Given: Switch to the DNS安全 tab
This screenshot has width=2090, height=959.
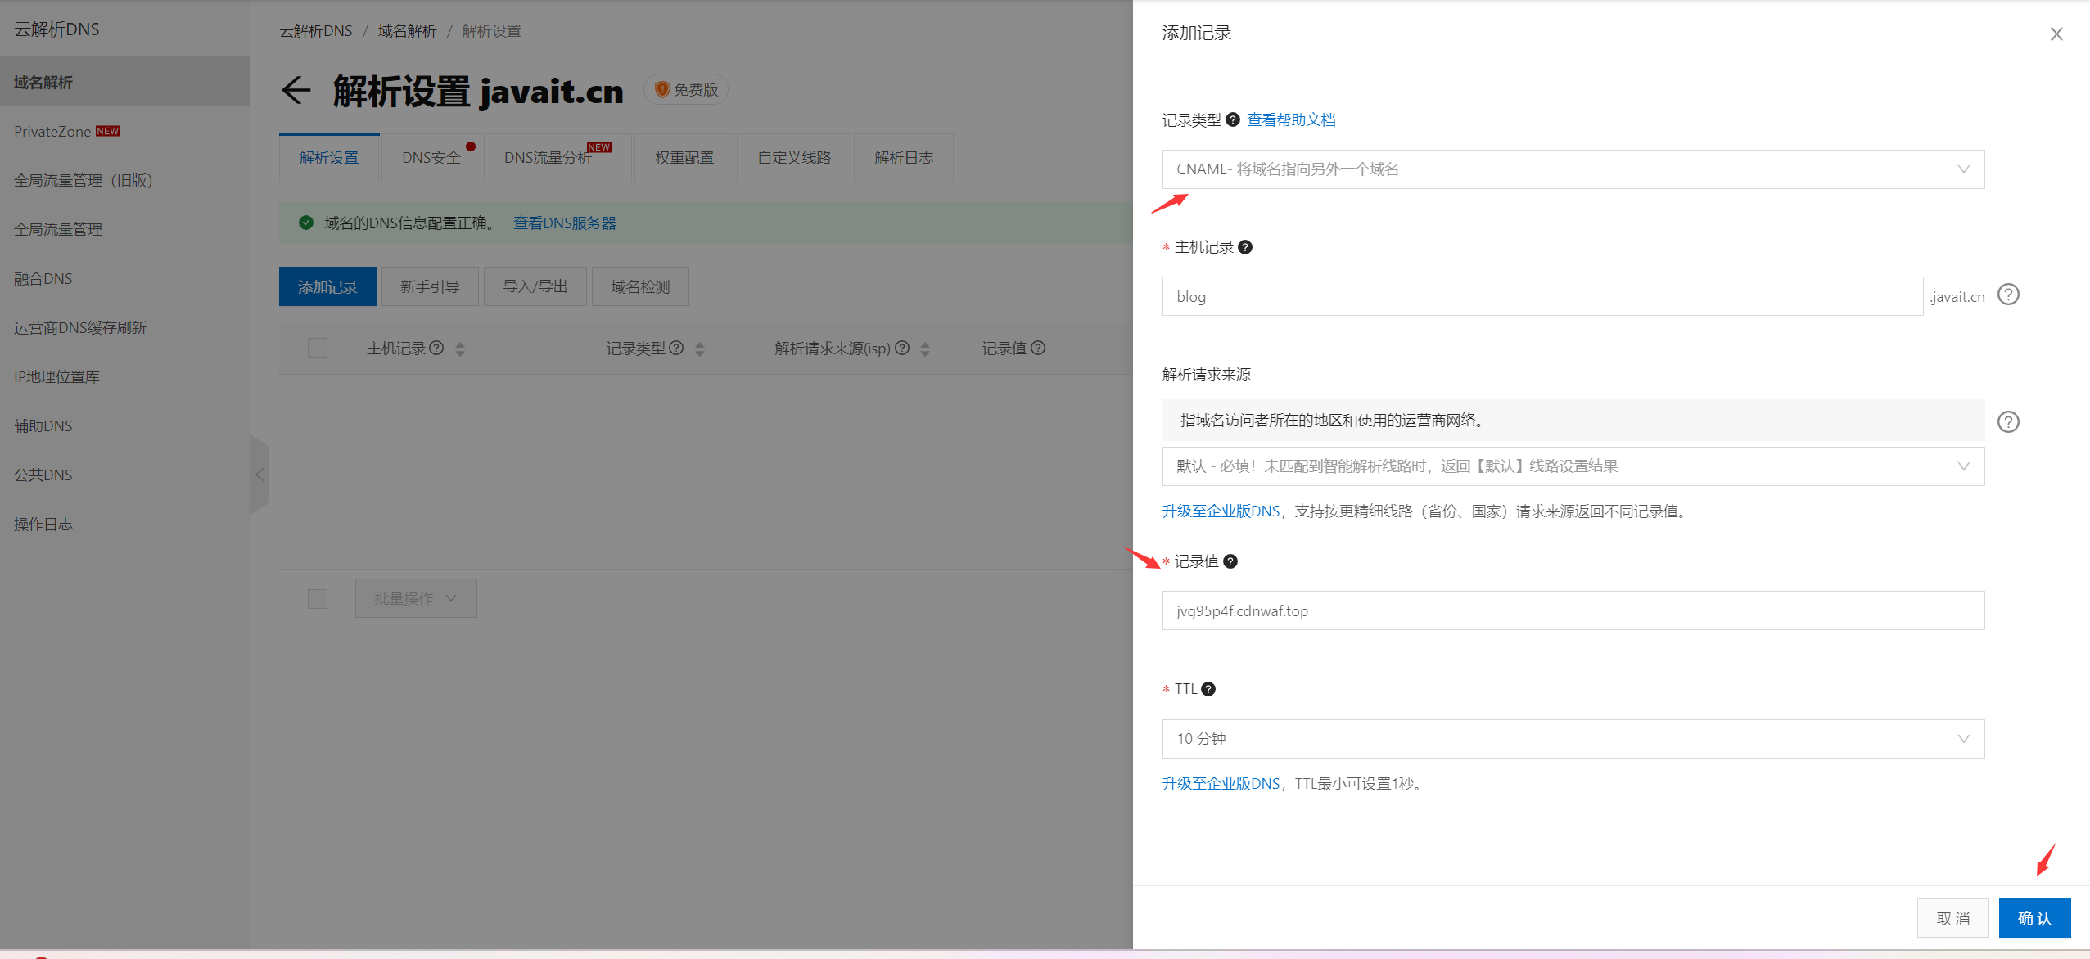Looking at the screenshot, I should coord(431,157).
